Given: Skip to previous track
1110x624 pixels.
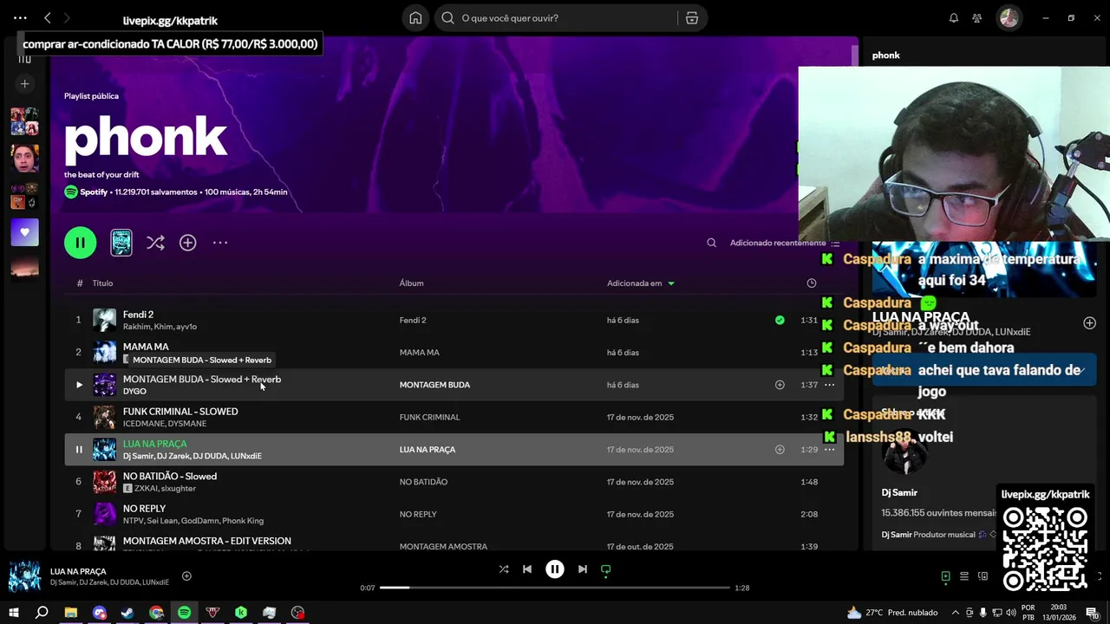Looking at the screenshot, I should 527,569.
